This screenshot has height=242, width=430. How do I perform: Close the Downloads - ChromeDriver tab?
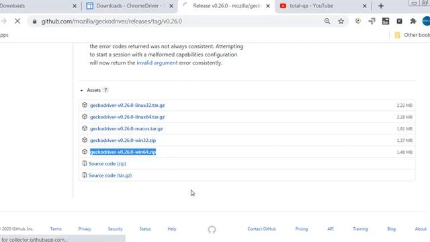pos(171,6)
